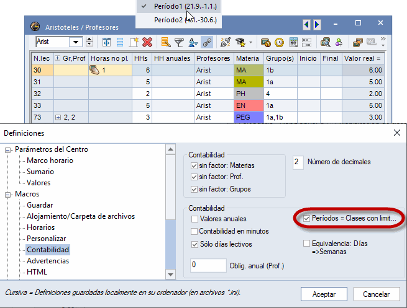Expand the Gr,Prof column plus icon
The width and height of the screenshot is (407, 308).
click(x=58, y=58)
